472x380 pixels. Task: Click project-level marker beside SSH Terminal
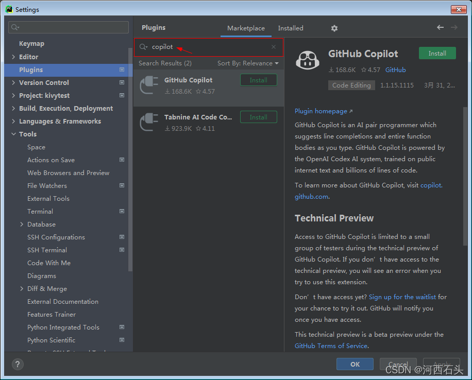pyautogui.click(x=122, y=250)
